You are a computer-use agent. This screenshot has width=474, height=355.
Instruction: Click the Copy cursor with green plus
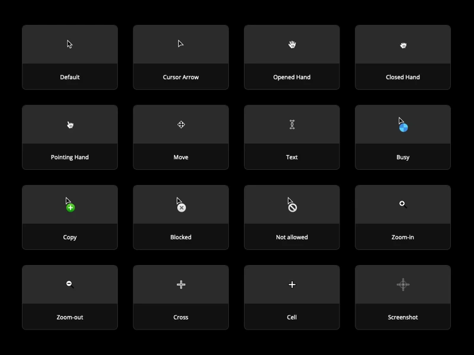tap(70, 205)
